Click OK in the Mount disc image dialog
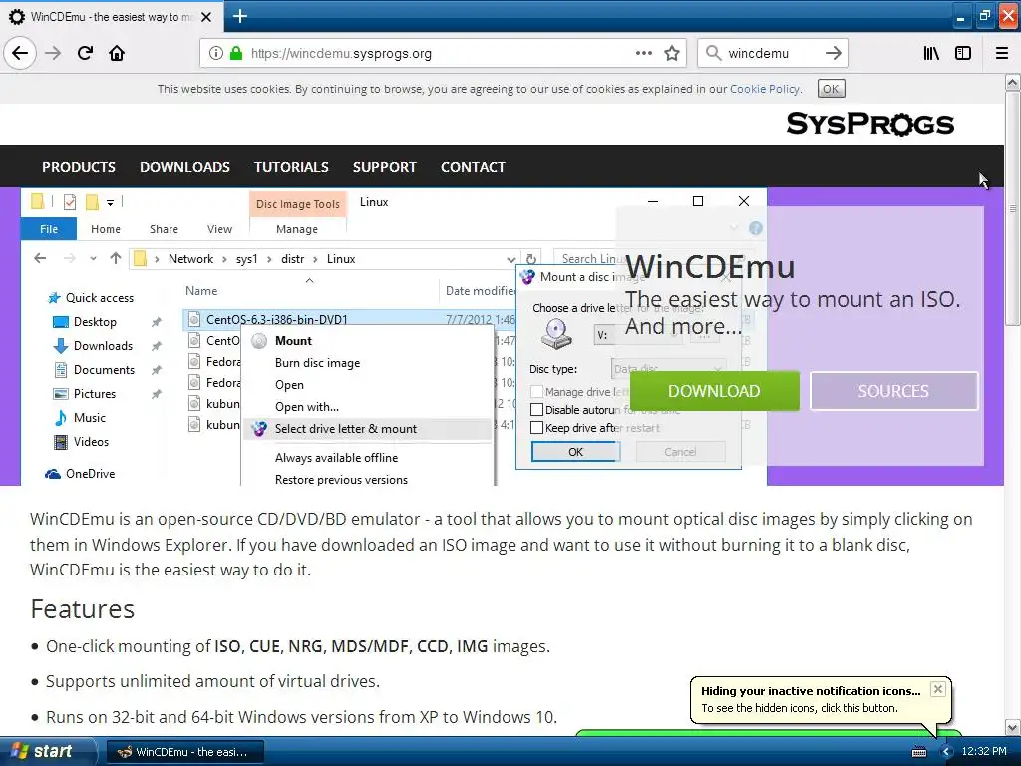 pyautogui.click(x=575, y=452)
